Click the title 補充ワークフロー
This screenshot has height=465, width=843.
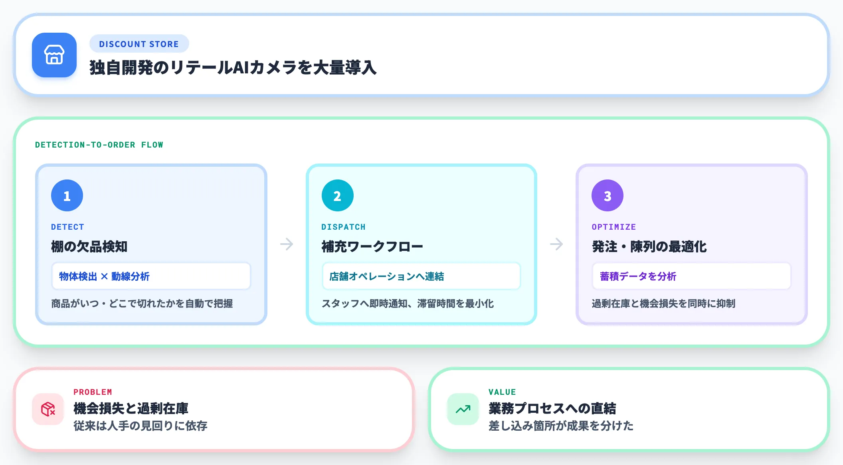click(x=372, y=246)
